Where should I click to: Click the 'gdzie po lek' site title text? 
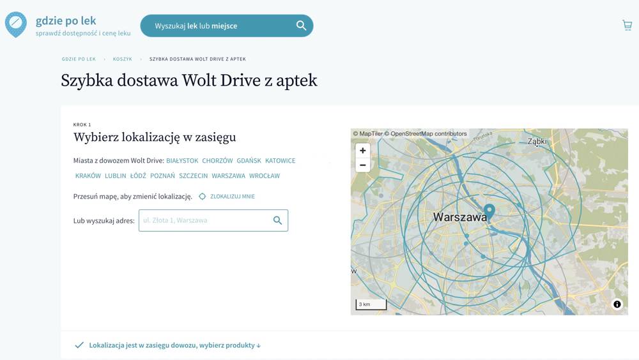66,21
